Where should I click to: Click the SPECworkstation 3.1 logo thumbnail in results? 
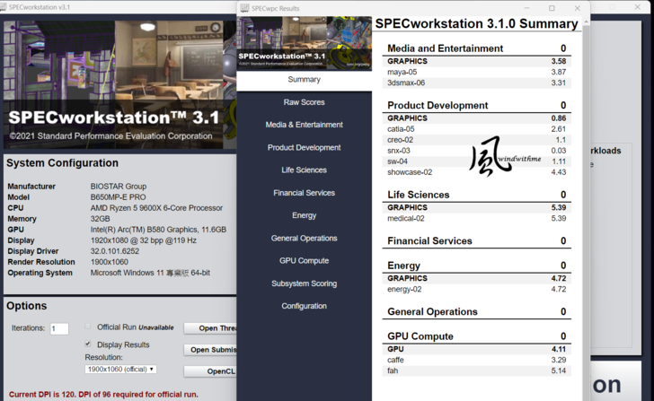pos(304,43)
